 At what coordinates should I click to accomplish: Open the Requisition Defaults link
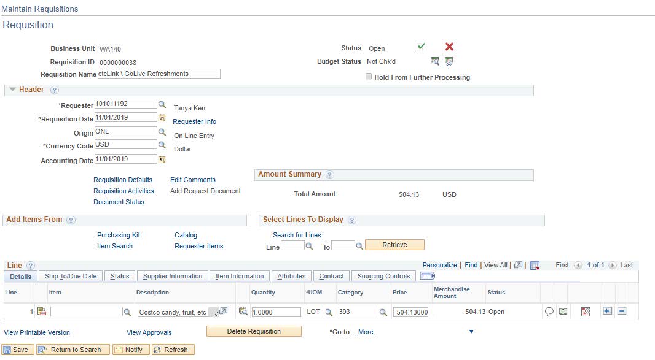(x=123, y=180)
